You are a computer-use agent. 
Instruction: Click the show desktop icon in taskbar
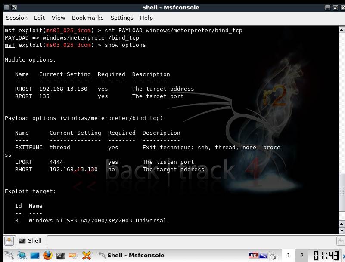(34, 255)
